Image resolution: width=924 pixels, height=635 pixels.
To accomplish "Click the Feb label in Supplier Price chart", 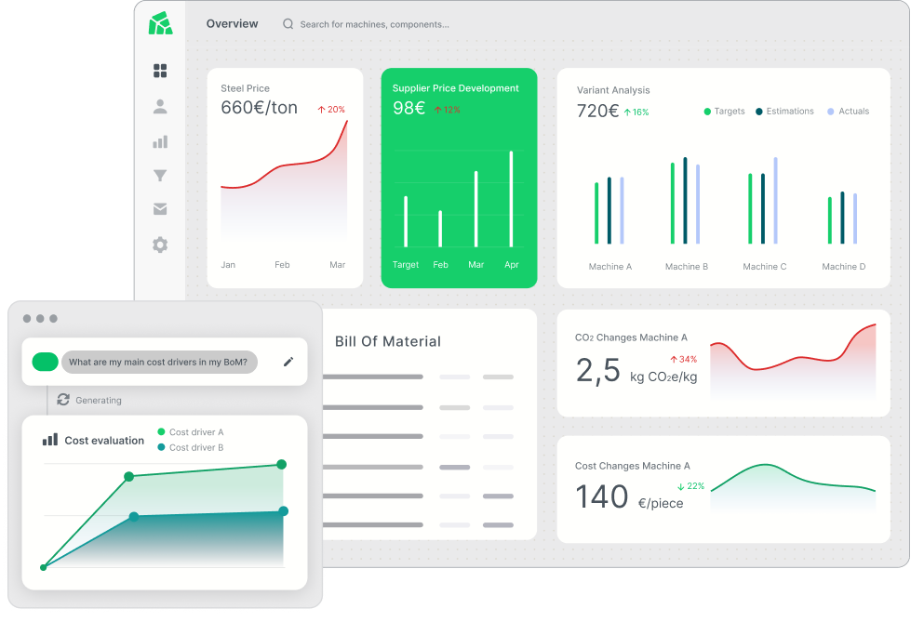I will point(440,265).
